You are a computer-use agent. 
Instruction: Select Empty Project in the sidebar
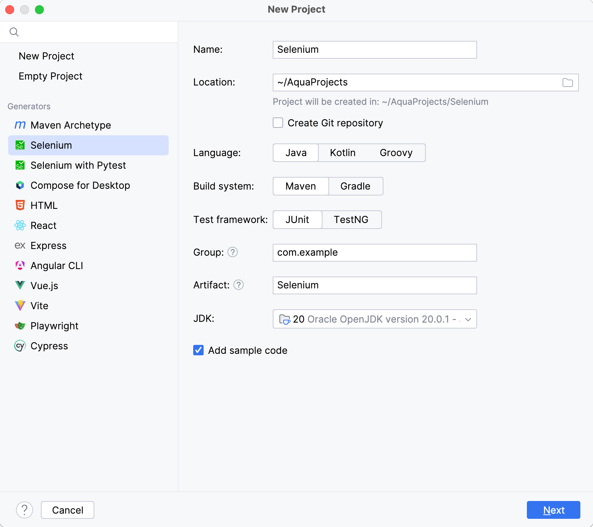[51, 76]
